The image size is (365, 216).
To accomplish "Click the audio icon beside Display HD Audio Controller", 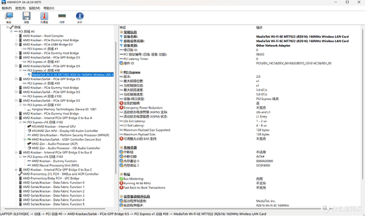I will point(29,131).
